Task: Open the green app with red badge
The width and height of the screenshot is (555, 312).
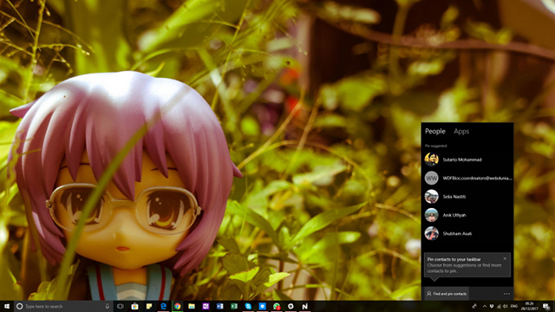Action: click(277, 306)
